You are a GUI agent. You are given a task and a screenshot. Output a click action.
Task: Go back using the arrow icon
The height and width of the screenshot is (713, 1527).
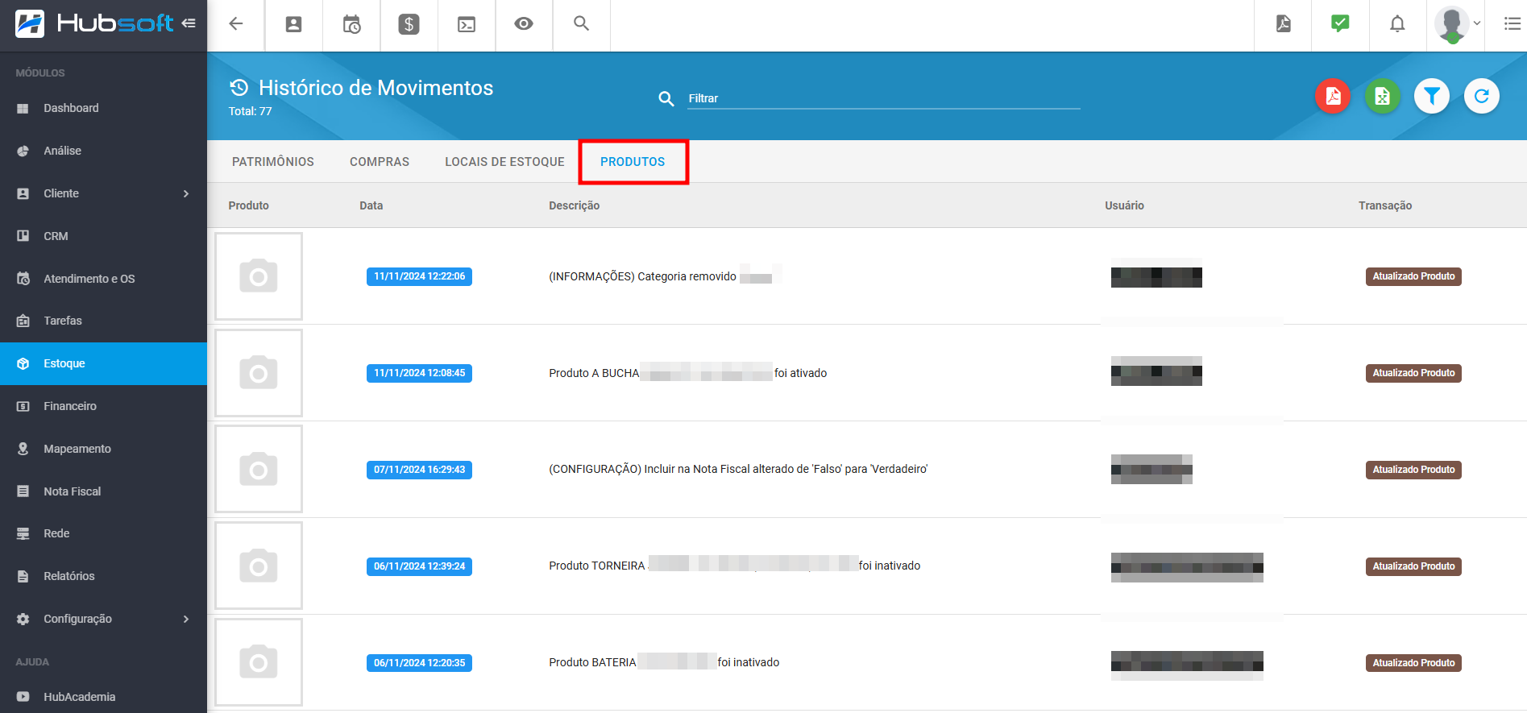point(236,24)
